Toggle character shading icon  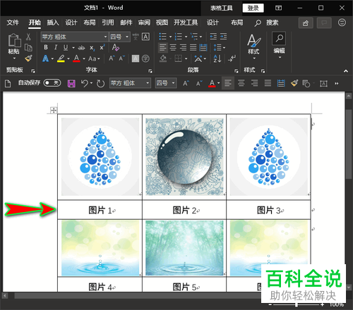[x=136, y=58]
